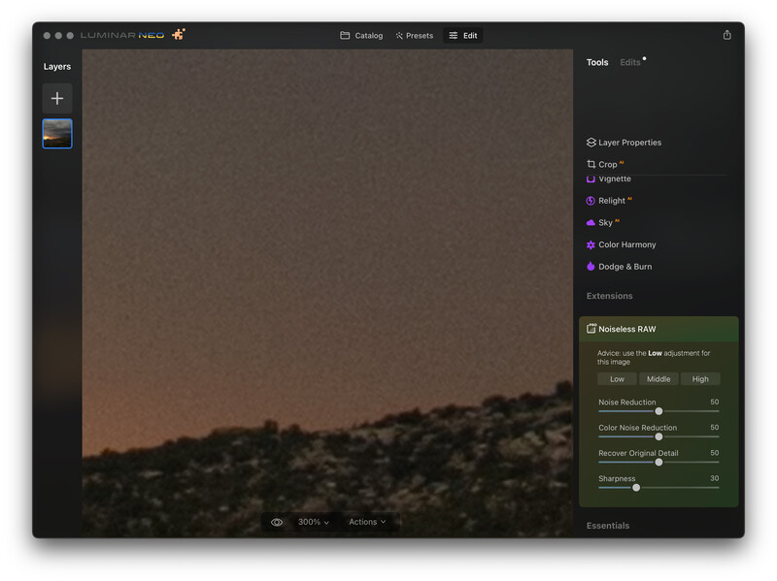Select the Low noise adjustment
This screenshot has height=581, width=777.
pyautogui.click(x=617, y=379)
